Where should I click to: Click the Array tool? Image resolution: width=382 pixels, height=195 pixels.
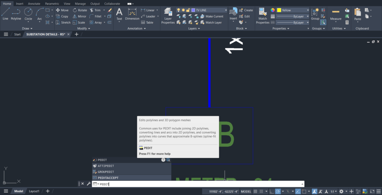96,22
